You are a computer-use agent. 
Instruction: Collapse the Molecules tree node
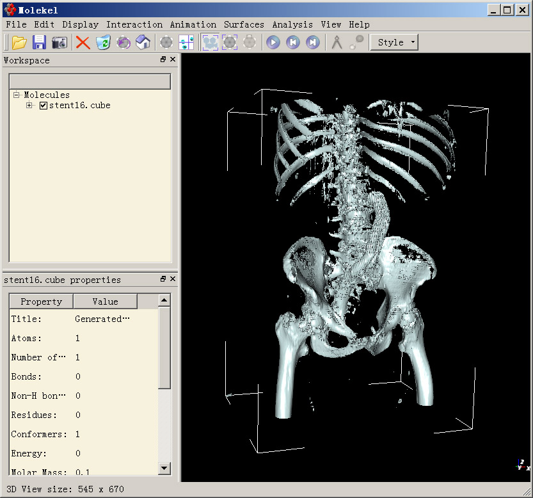tap(17, 95)
